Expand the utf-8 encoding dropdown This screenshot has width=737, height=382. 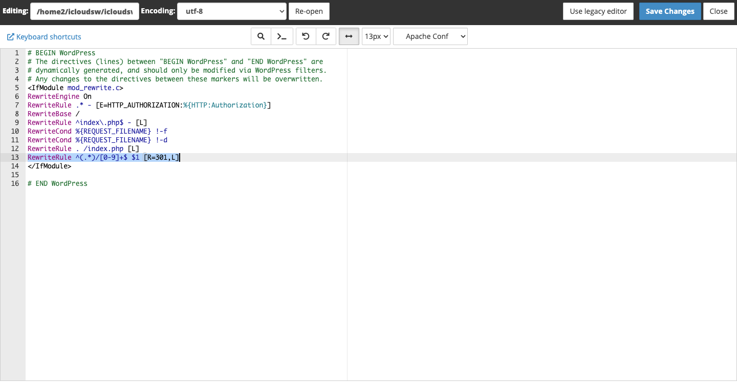click(x=231, y=11)
